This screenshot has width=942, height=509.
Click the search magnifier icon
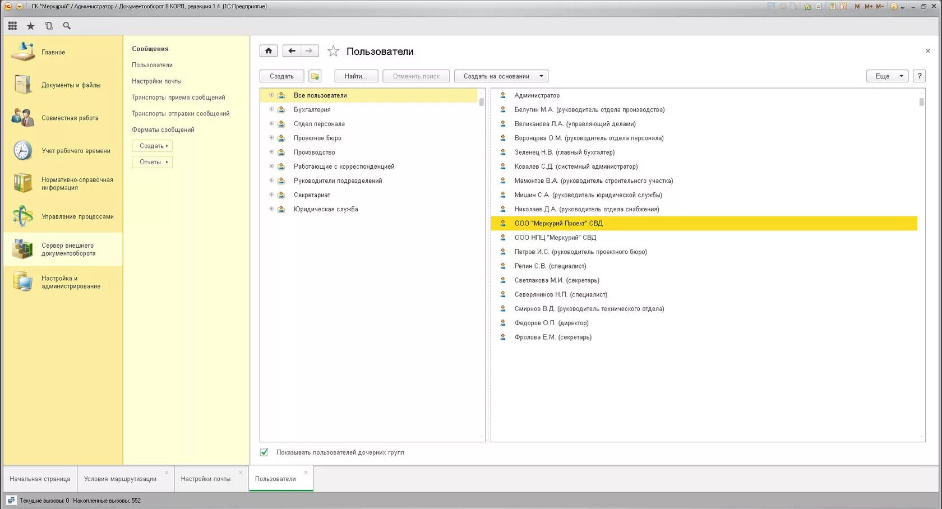tap(67, 26)
